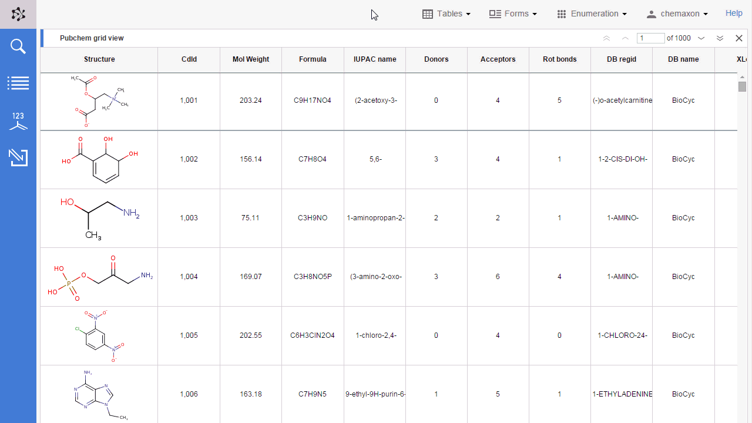The width and height of the screenshot is (752, 423).
Task: Click the export sidebar icon
Action: [x=18, y=157]
